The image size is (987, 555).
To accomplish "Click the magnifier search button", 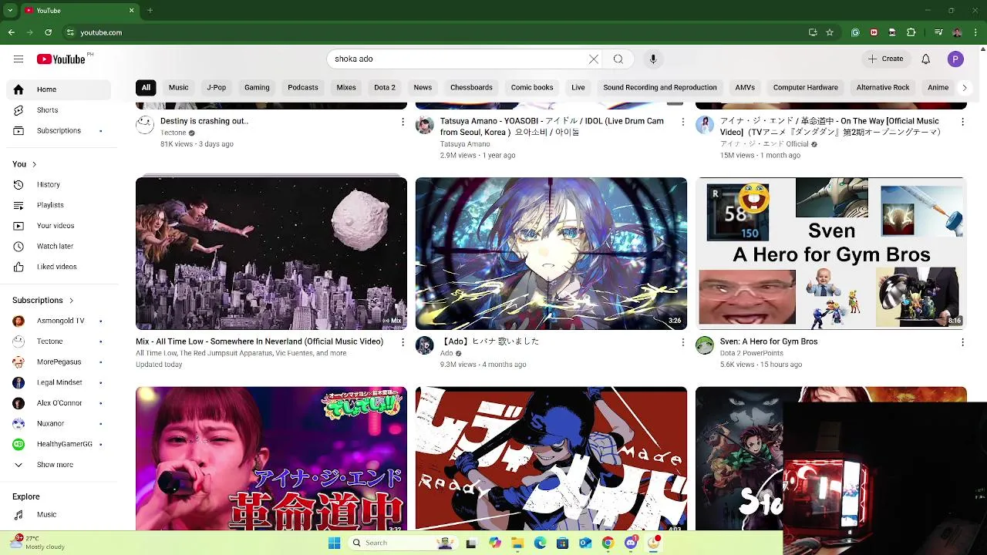I will coord(618,59).
